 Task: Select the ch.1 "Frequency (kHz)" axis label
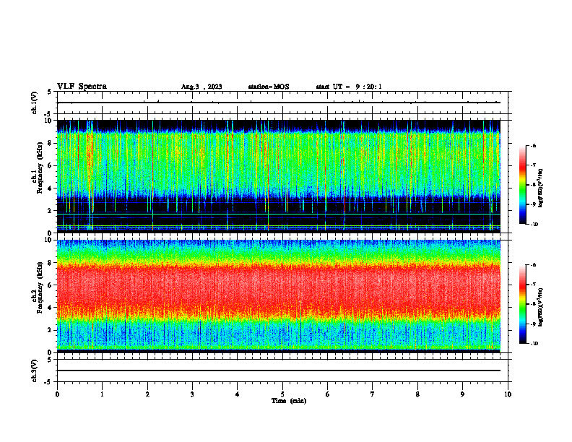[x=40, y=166]
